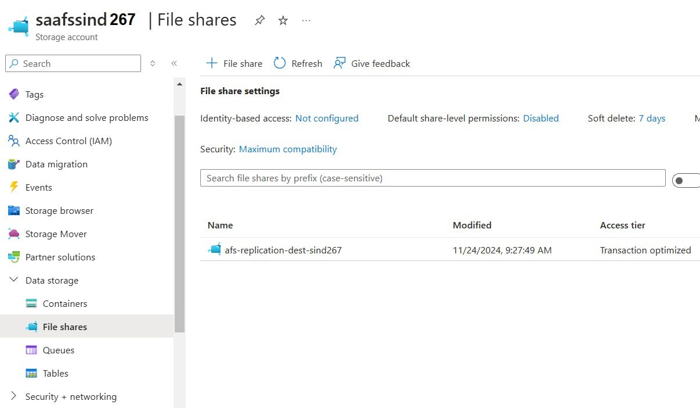Screen dimensions: 700x408
Task: Click the Access Control (IAM) people icon
Action: (x=14, y=141)
